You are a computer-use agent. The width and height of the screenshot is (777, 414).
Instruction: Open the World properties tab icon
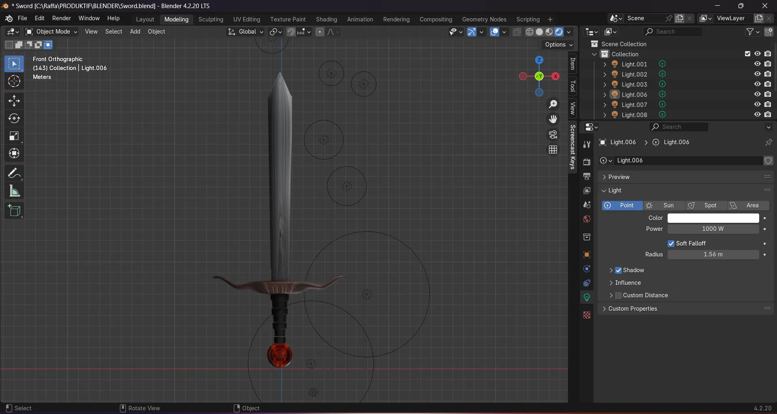pyautogui.click(x=587, y=219)
